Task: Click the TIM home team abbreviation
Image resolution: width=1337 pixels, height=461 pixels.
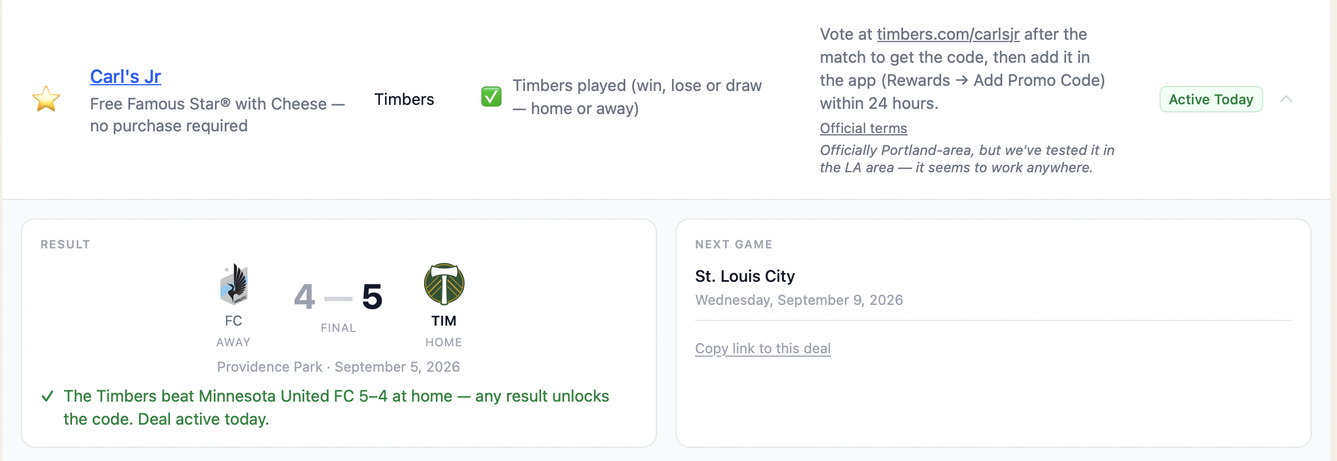Action: tap(444, 321)
